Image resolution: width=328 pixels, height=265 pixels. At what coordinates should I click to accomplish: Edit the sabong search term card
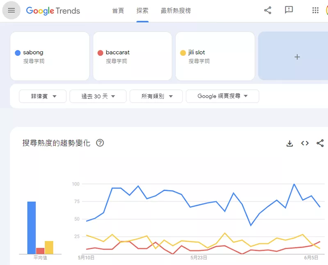[x=50, y=56]
